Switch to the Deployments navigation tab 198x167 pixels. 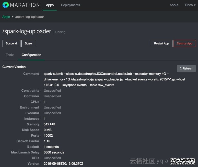pyautogui.click(x=70, y=5)
